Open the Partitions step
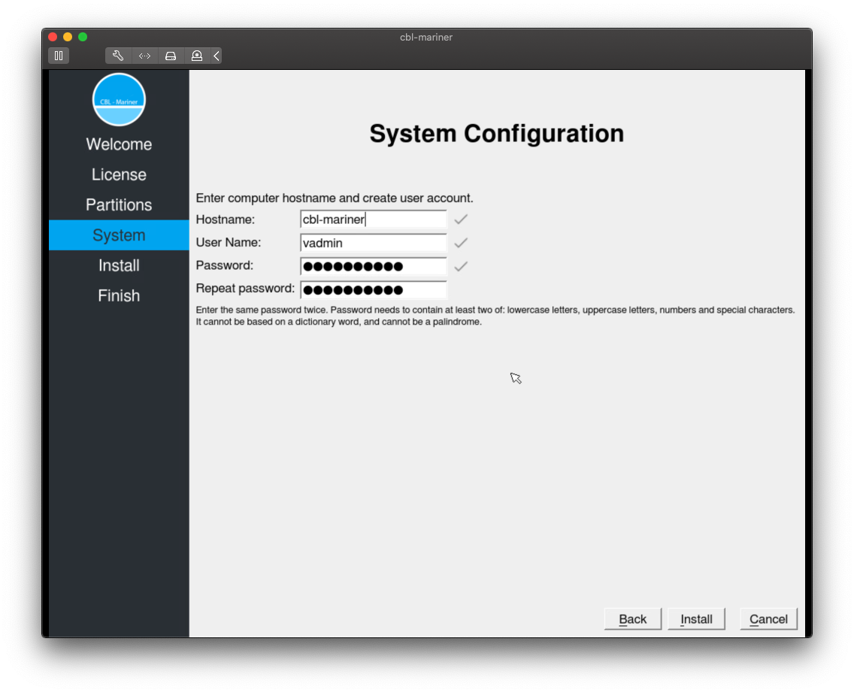Image resolution: width=854 pixels, height=693 pixels. pos(119,204)
